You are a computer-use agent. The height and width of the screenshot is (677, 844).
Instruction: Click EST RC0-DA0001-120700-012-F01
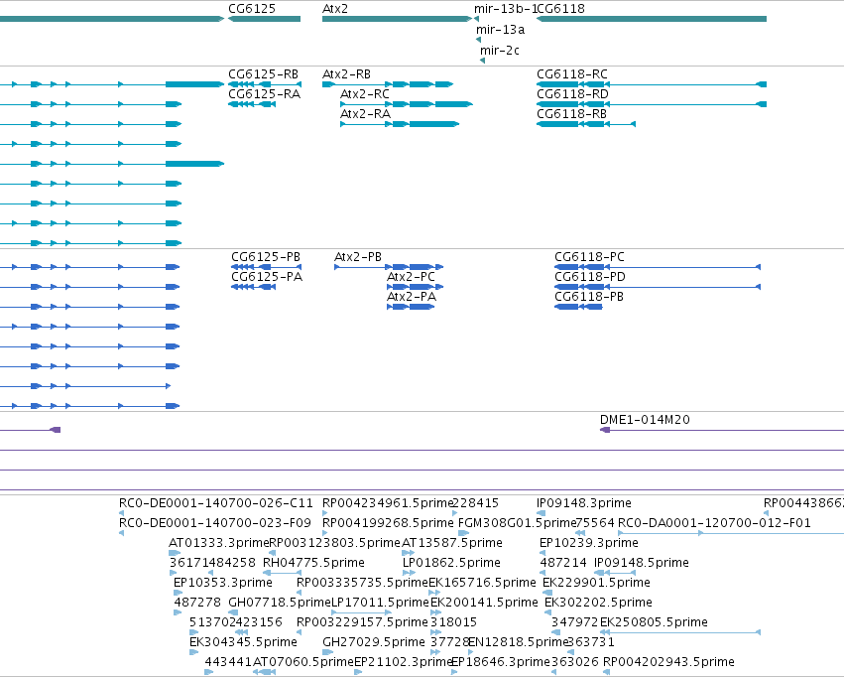click(x=714, y=523)
